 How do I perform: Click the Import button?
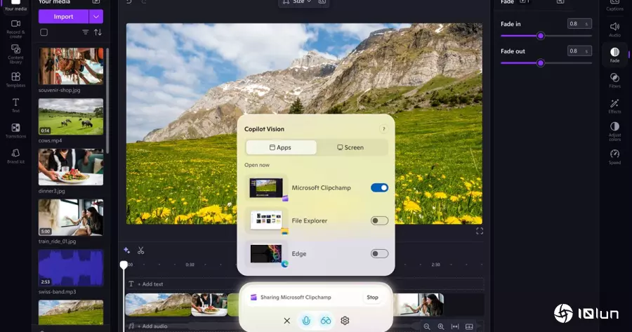click(63, 17)
